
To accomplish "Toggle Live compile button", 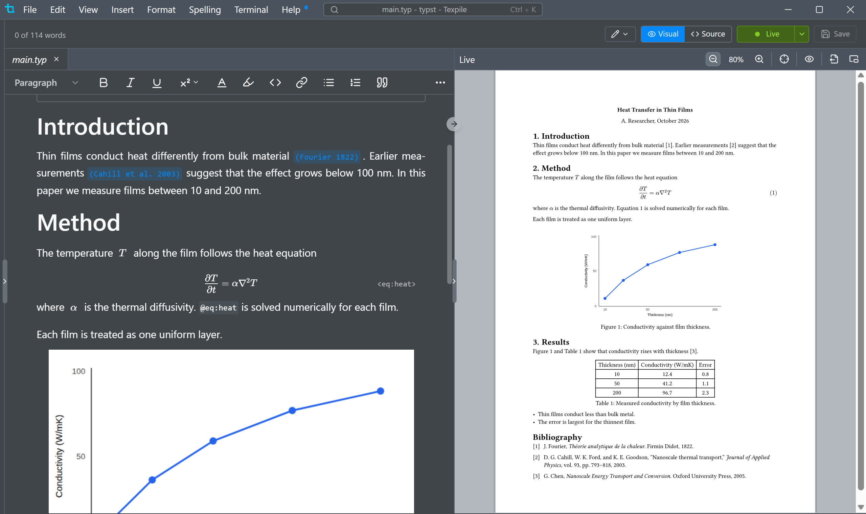I will [766, 34].
